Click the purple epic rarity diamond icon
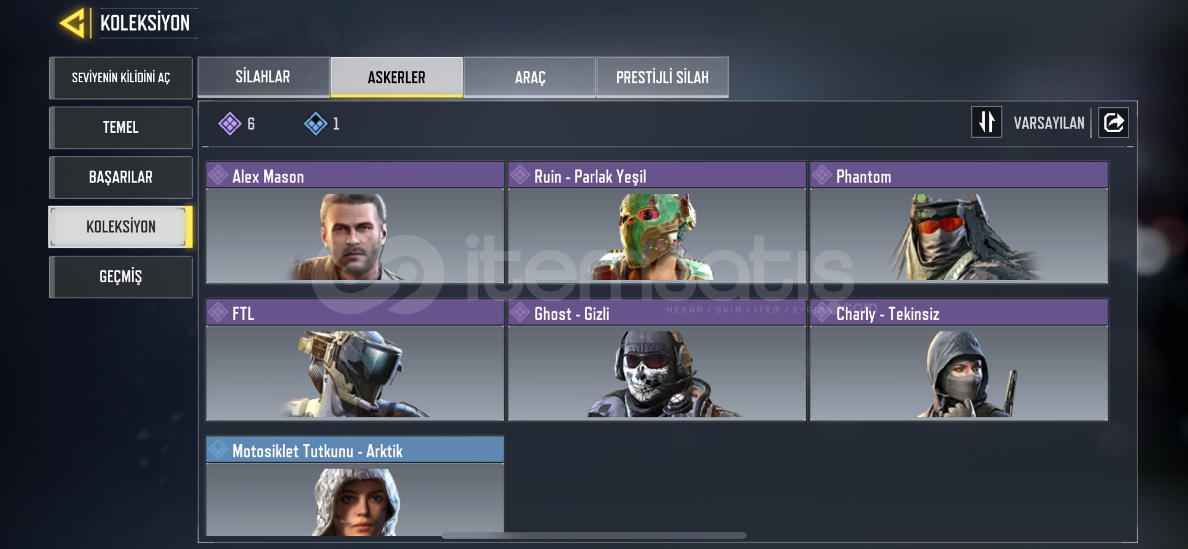 (x=230, y=124)
